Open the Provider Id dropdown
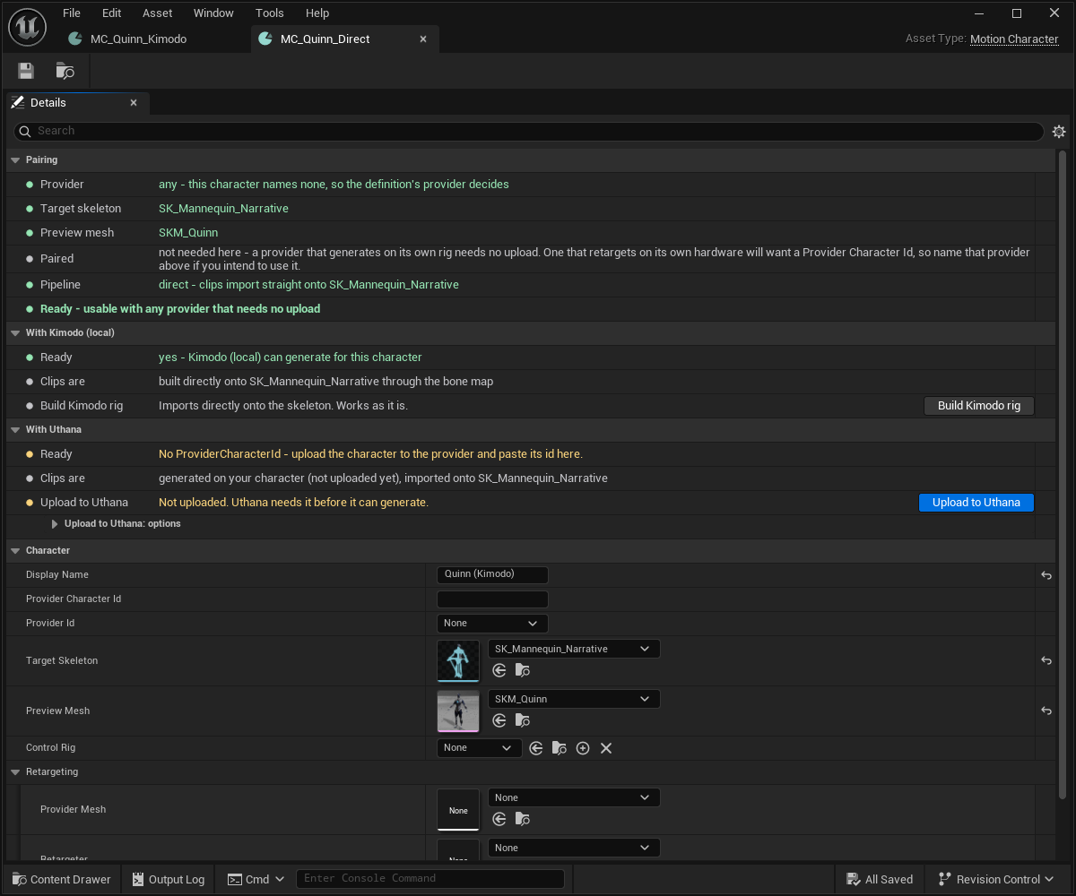Screen dimensions: 1076x896 pyautogui.click(x=492, y=624)
